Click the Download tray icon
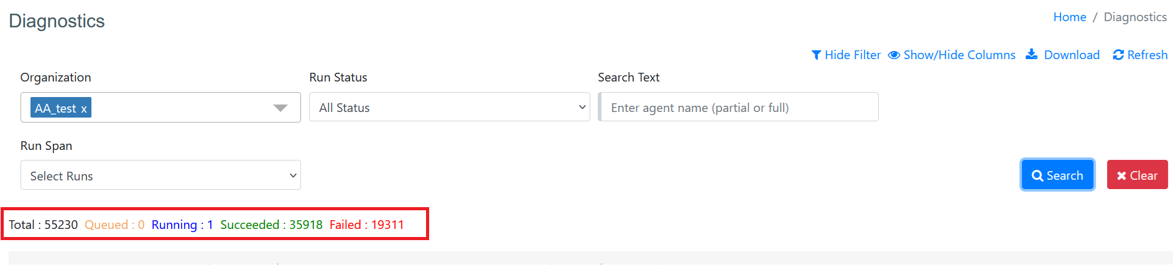This screenshot has width=1173, height=265. [x=1031, y=54]
